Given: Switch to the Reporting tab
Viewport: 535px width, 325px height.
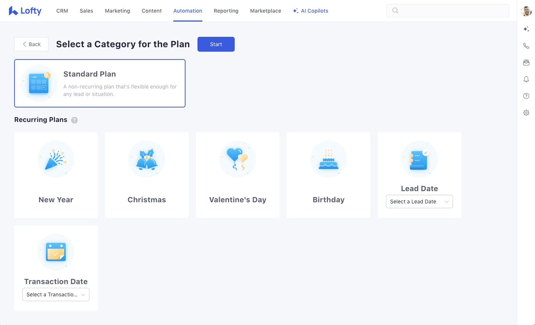Looking at the screenshot, I should [x=226, y=11].
